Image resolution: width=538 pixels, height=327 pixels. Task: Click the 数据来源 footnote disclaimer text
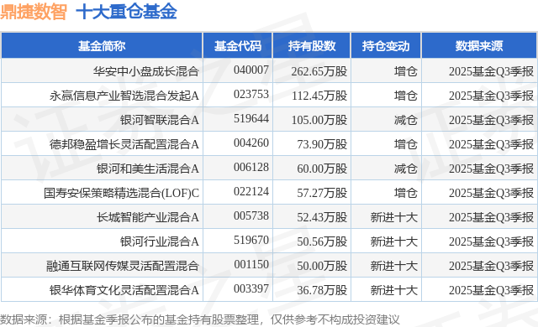pos(200,319)
